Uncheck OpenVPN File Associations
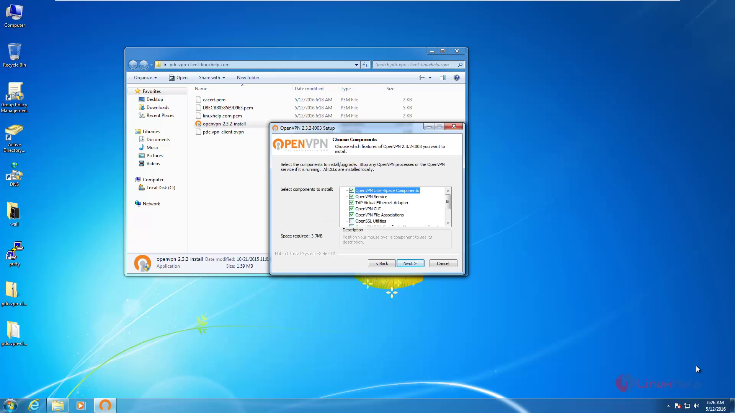735x413 pixels. [x=351, y=215]
